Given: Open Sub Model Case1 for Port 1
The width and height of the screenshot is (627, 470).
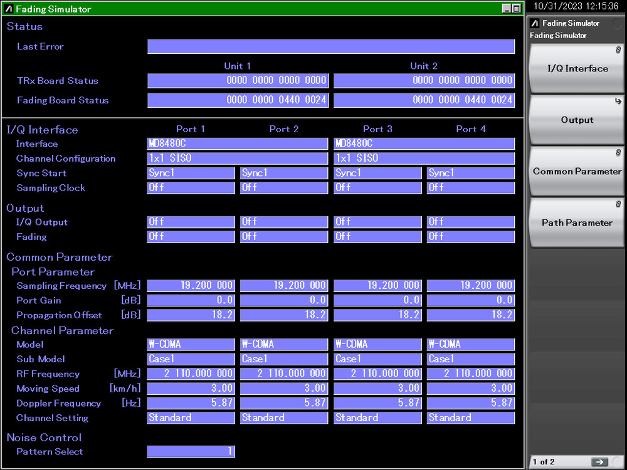Looking at the screenshot, I should tap(191, 359).
